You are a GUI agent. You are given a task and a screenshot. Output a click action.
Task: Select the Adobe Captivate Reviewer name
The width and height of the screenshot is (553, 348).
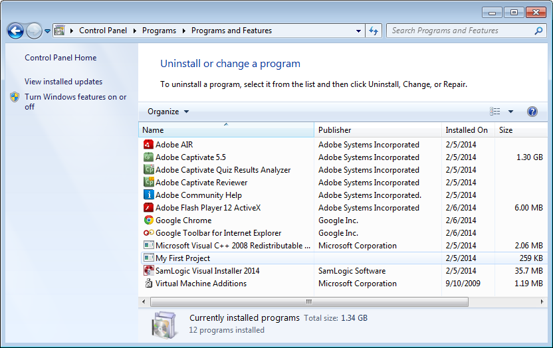tap(201, 183)
